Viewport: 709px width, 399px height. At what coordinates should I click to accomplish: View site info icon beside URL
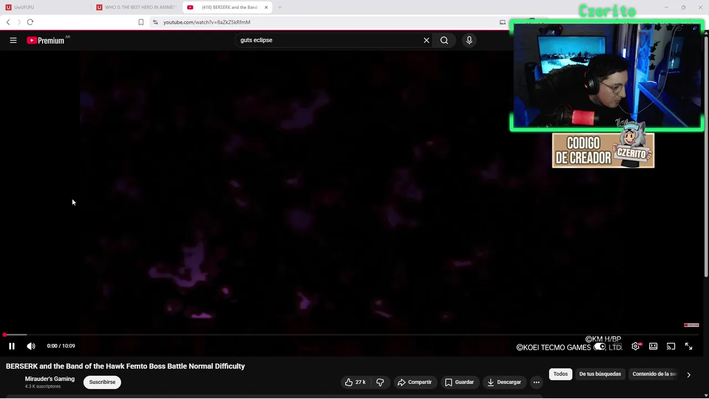[155, 22]
